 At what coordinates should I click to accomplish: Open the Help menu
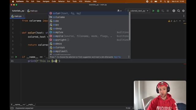coord(95,2)
